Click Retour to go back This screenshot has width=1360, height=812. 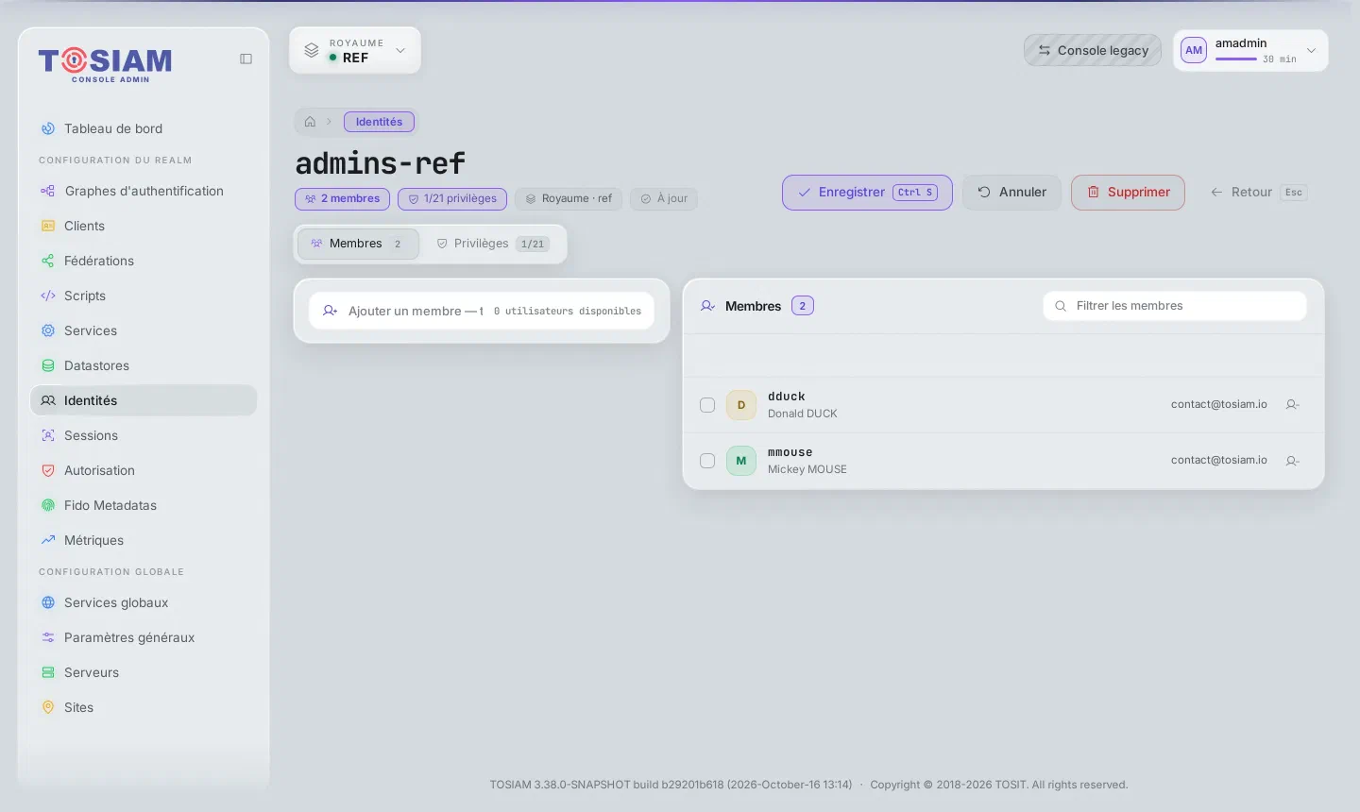tap(1258, 193)
